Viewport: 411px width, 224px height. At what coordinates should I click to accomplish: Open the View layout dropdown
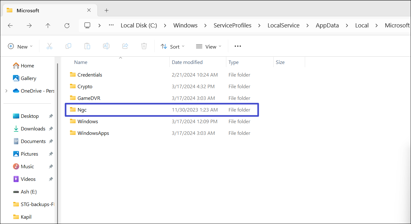(208, 46)
